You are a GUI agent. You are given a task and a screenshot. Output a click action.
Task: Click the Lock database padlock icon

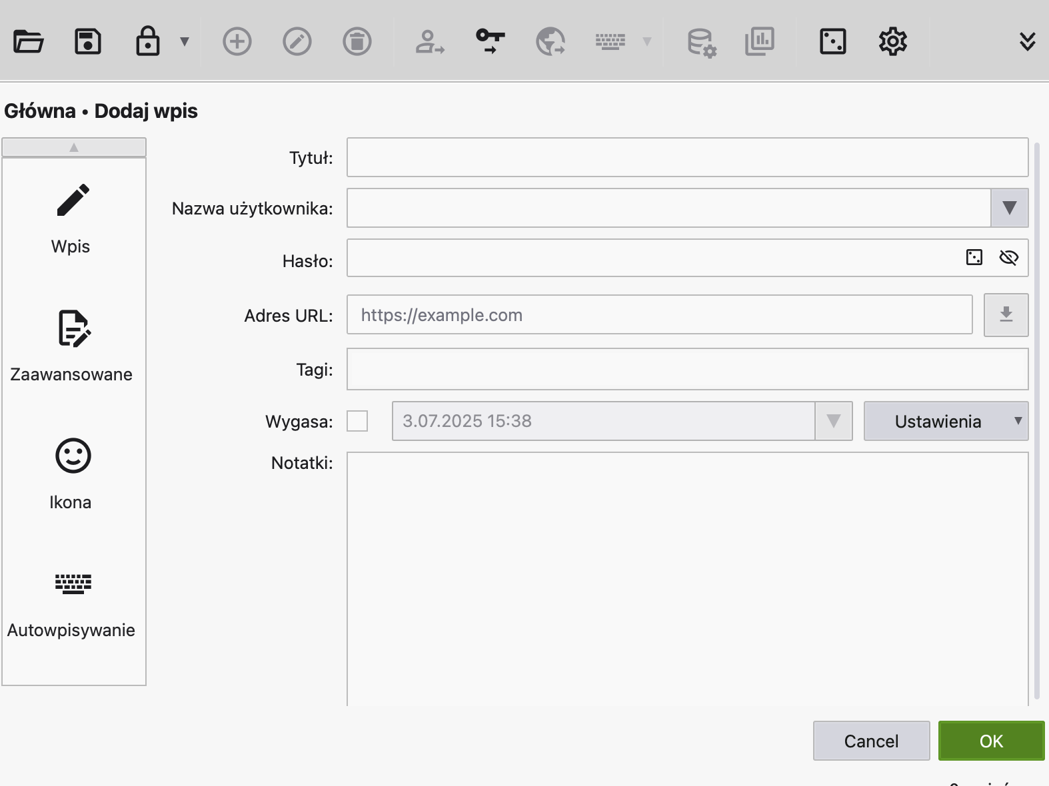147,41
